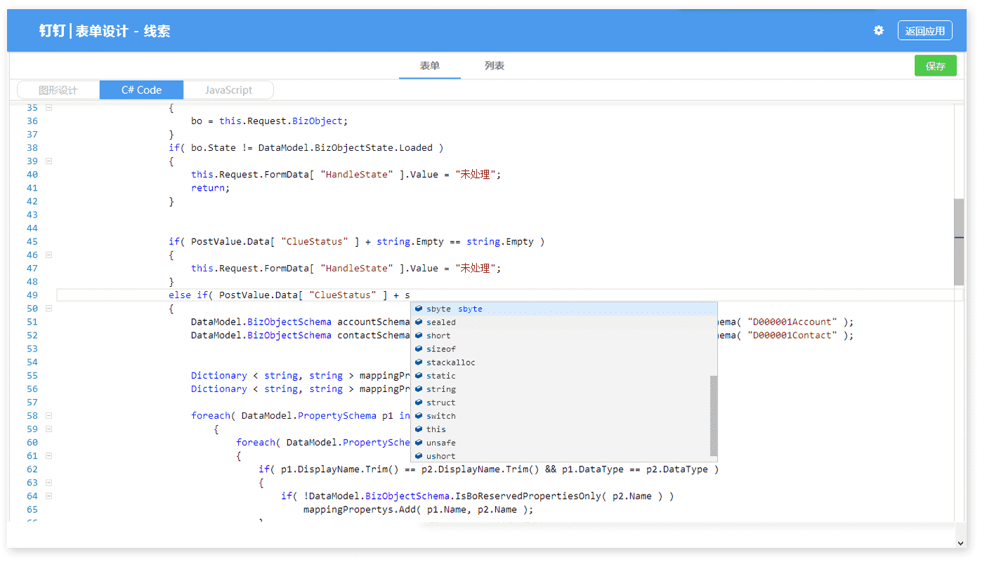This screenshot has width=987, height=566.
Task: Select struct suggestion
Action: 560,403
